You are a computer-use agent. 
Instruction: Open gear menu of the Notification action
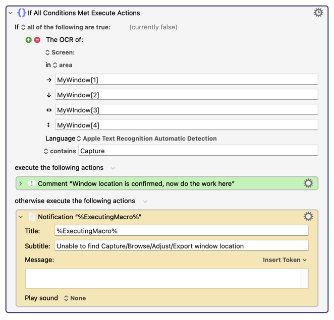(308, 217)
